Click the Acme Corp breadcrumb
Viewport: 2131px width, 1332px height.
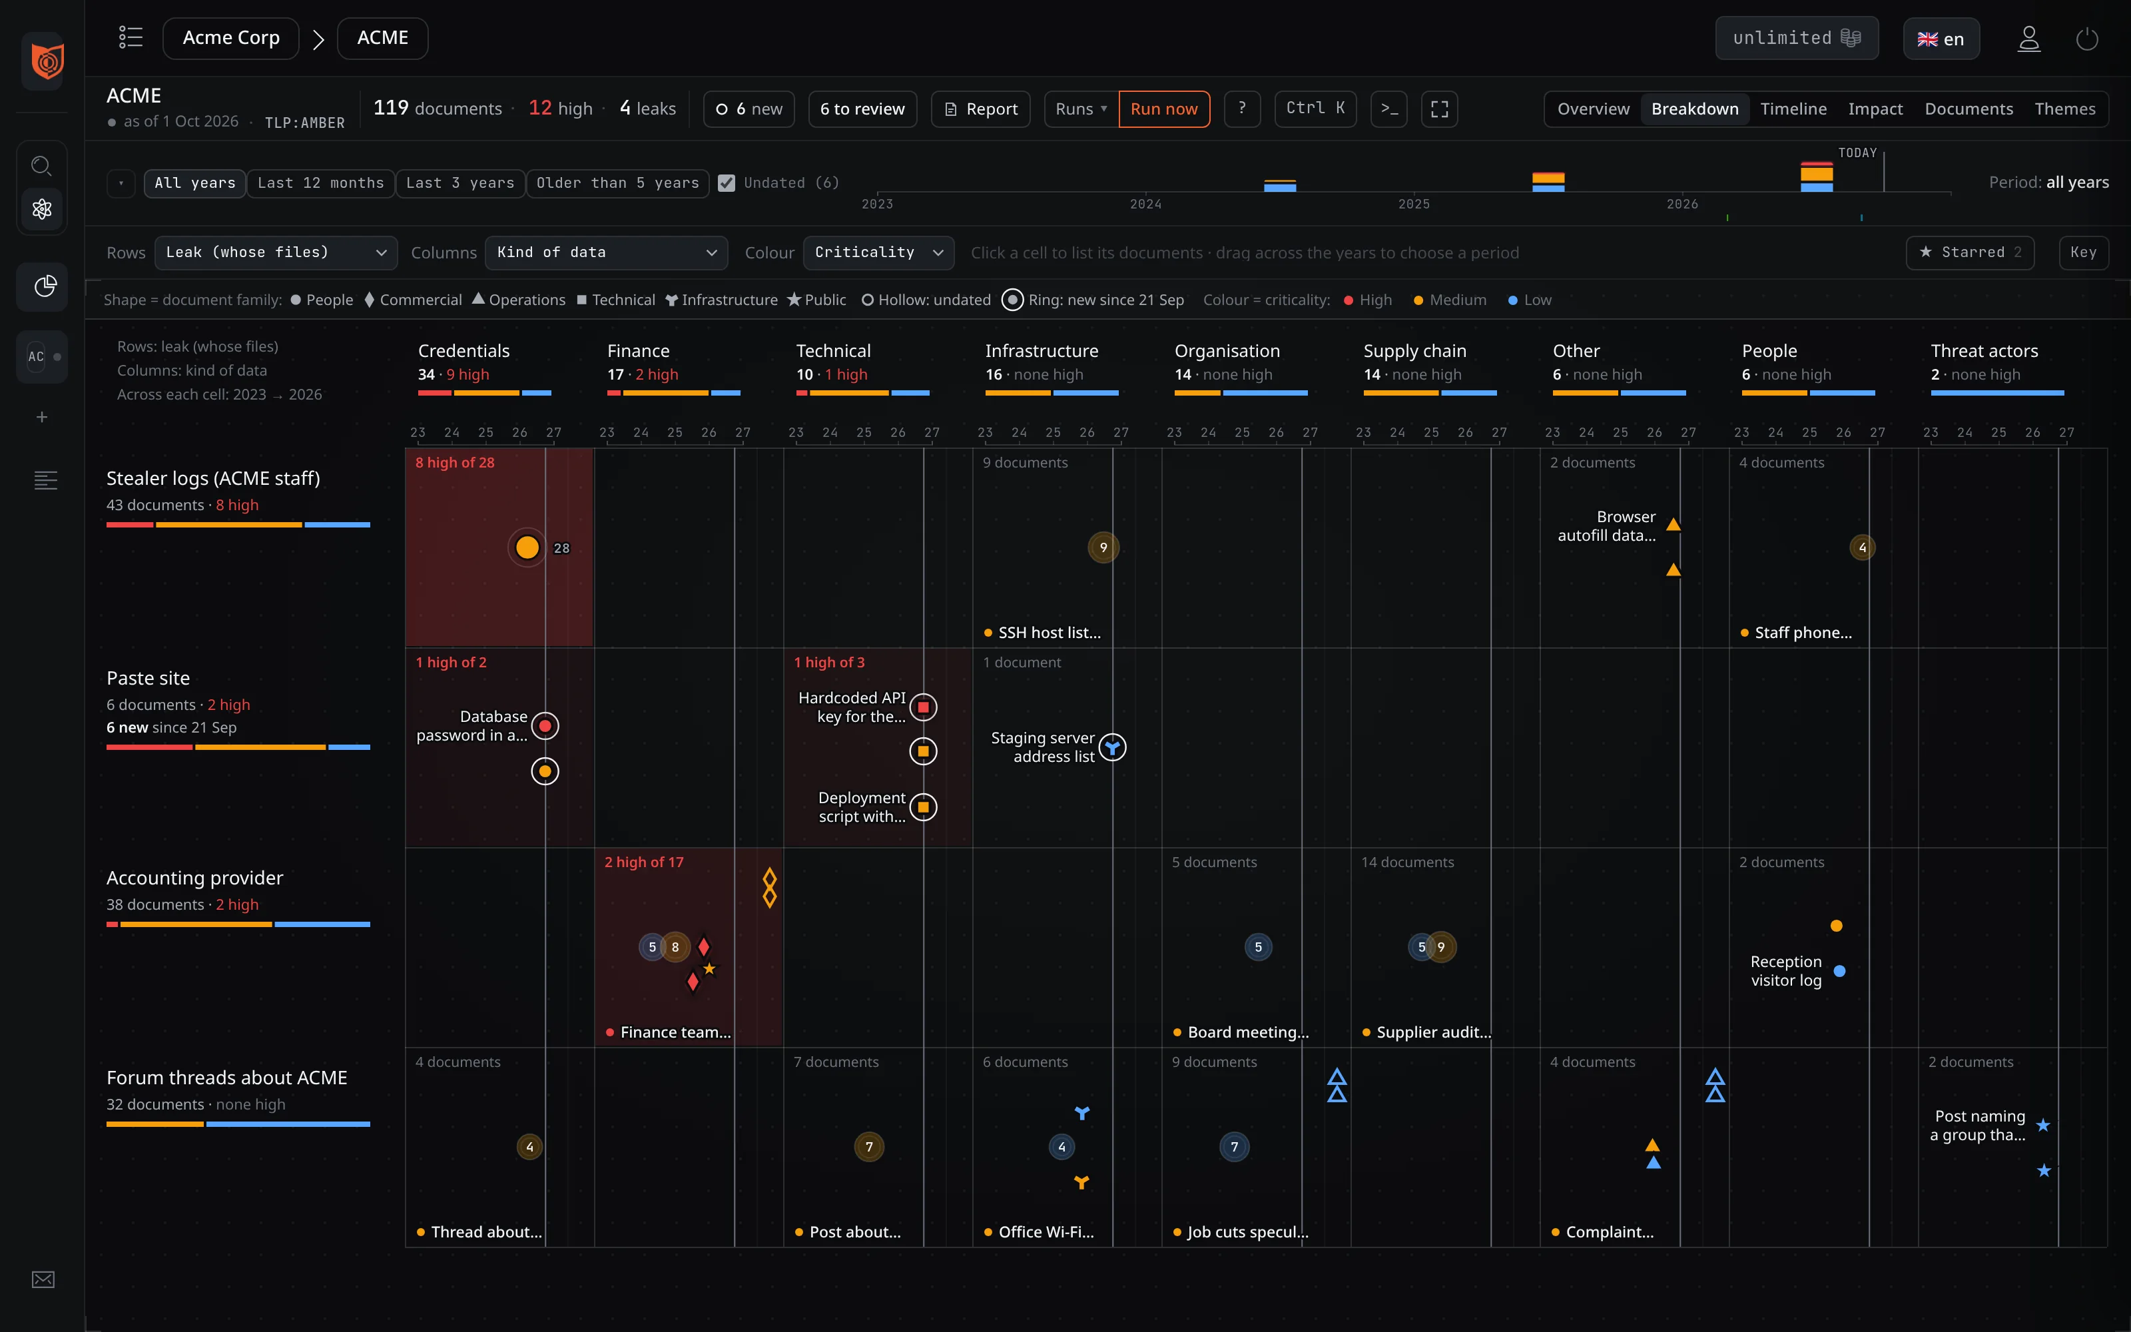point(230,38)
